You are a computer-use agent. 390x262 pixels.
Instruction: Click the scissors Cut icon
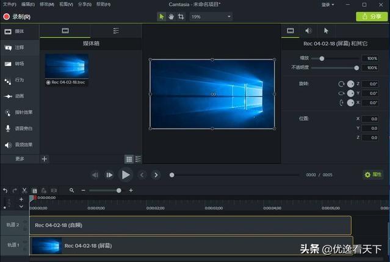coord(24,191)
